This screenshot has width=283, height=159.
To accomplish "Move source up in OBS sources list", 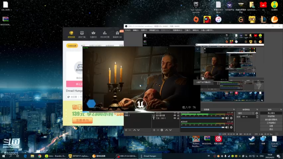I will coord(166,130).
